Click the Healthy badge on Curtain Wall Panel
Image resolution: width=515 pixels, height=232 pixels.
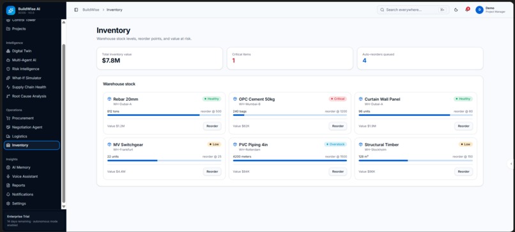click(x=463, y=99)
